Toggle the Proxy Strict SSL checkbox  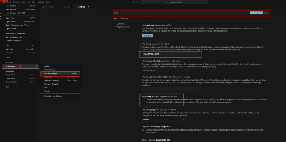pyautogui.click(x=143, y=100)
